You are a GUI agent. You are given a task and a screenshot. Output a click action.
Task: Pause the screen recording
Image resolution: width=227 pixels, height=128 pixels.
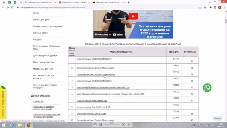(x=101, y=124)
